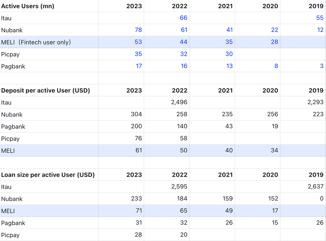The height and width of the screenshot is (241, 326).
Task: Select MELI fintech 2021 users value 35
Action: tap(229, 42)
